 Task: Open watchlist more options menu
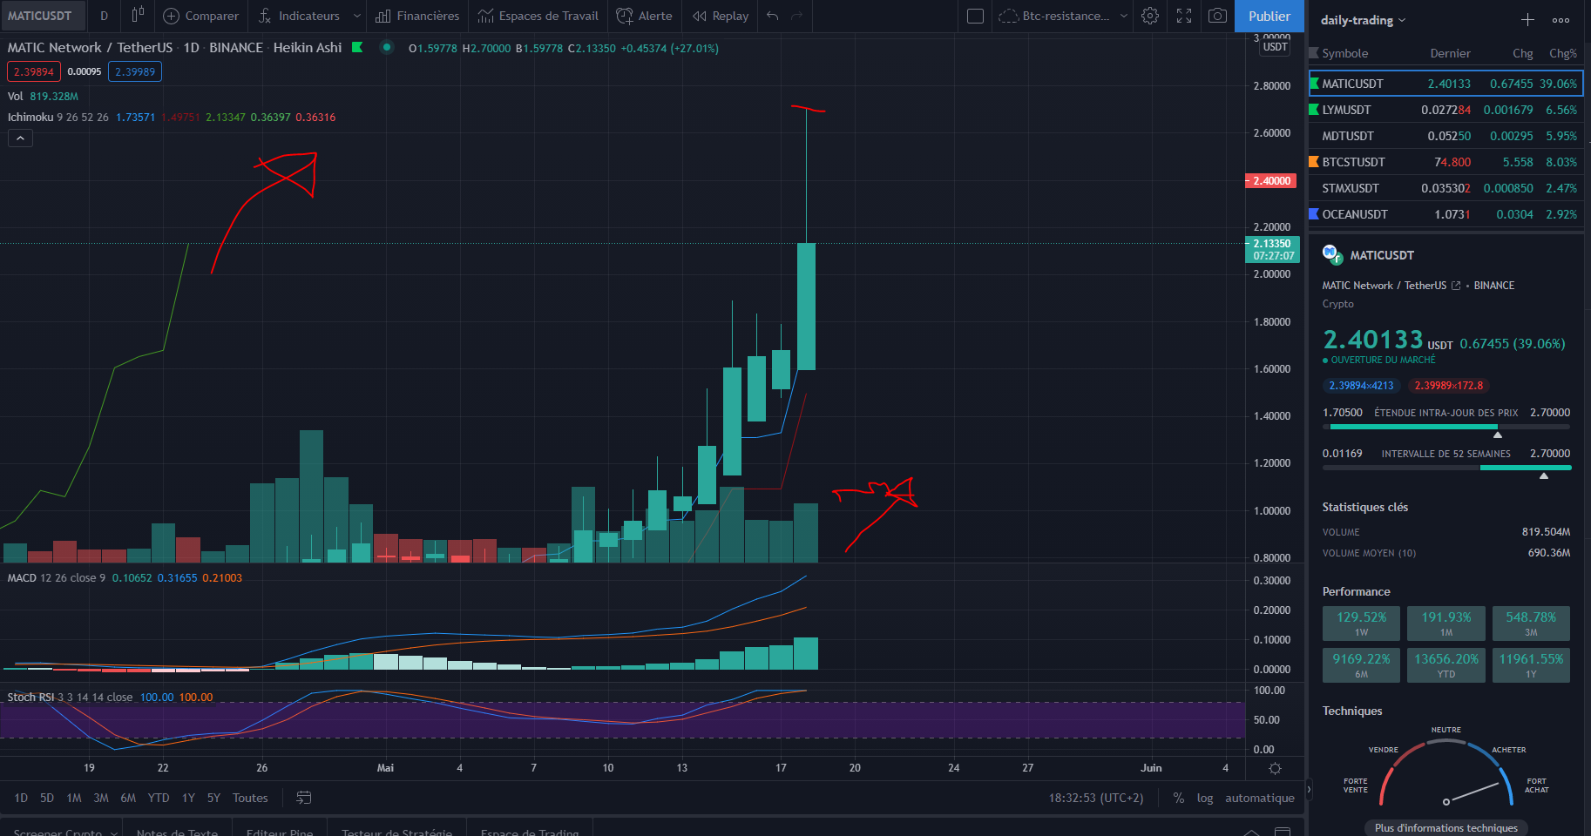click(x=1561, y=19)
